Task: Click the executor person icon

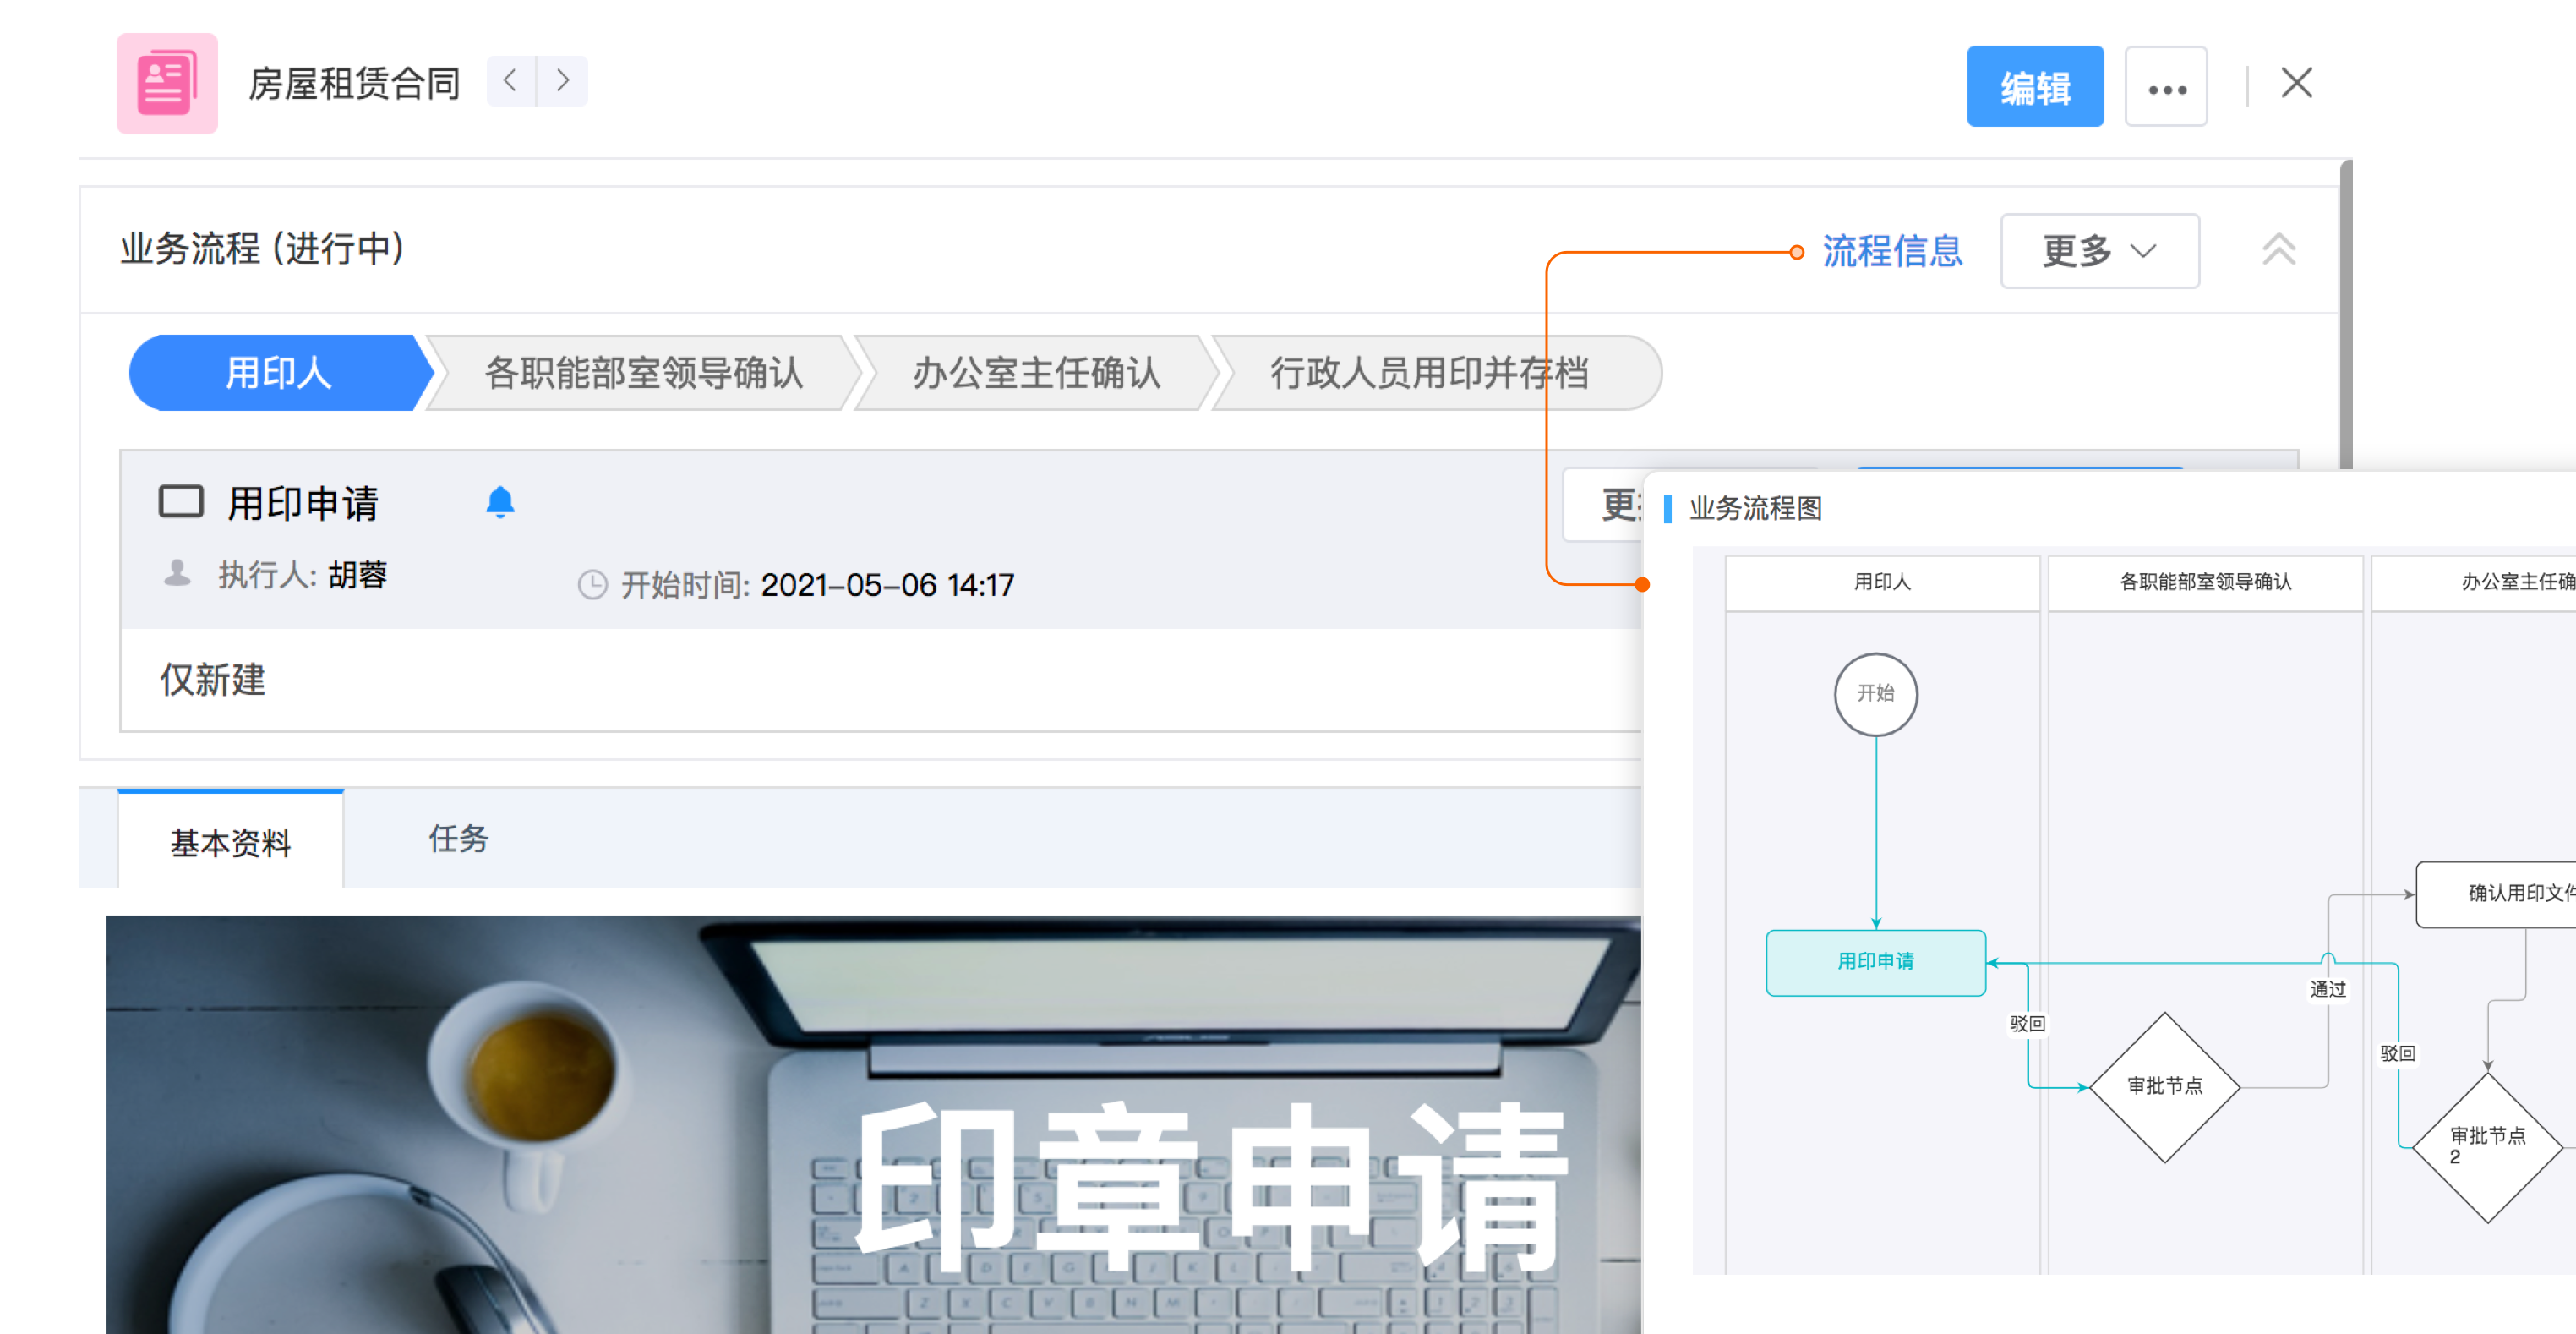Action: (177, 573)
